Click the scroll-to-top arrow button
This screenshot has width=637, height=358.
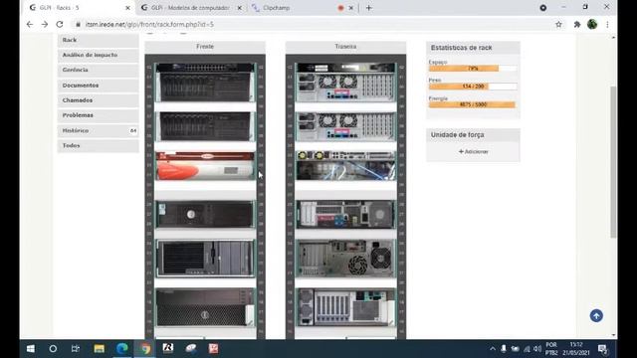coord(596,315)
